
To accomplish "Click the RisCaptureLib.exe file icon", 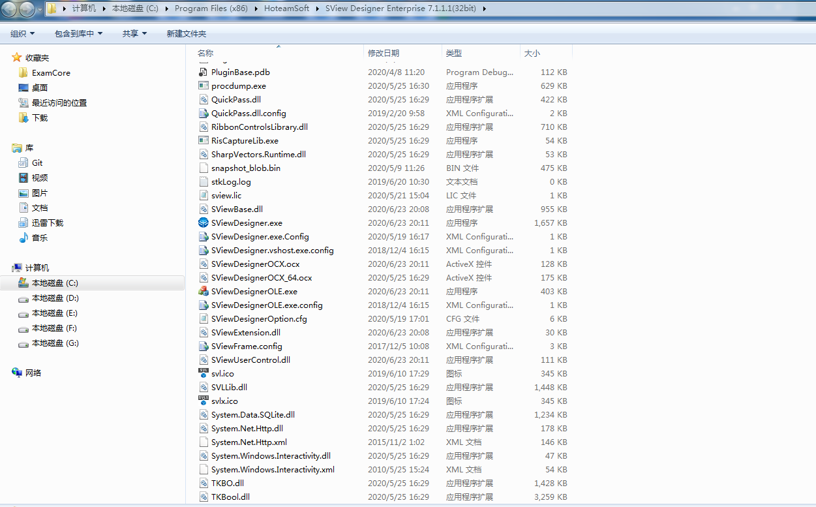I will [203, 140].
